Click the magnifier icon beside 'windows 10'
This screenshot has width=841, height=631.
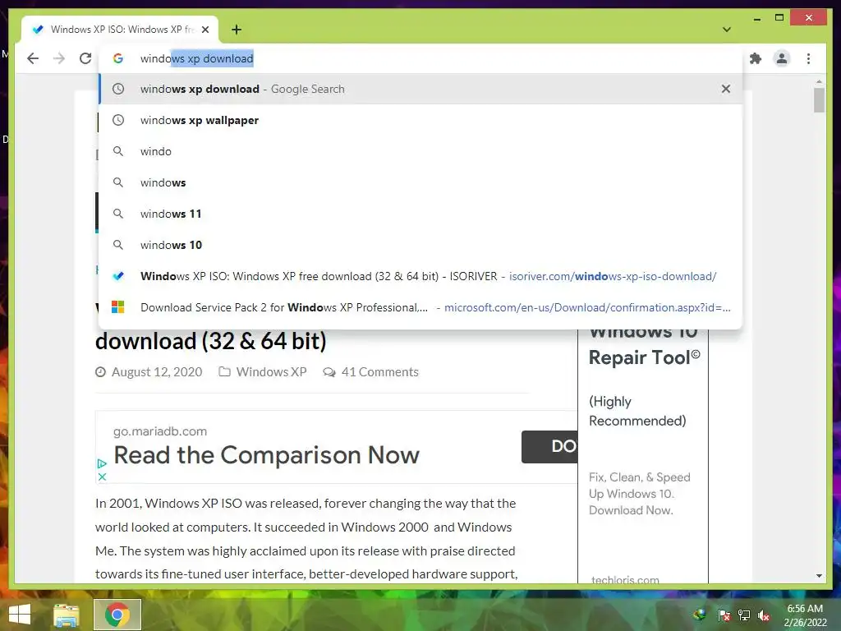click(x=118, y=245)
